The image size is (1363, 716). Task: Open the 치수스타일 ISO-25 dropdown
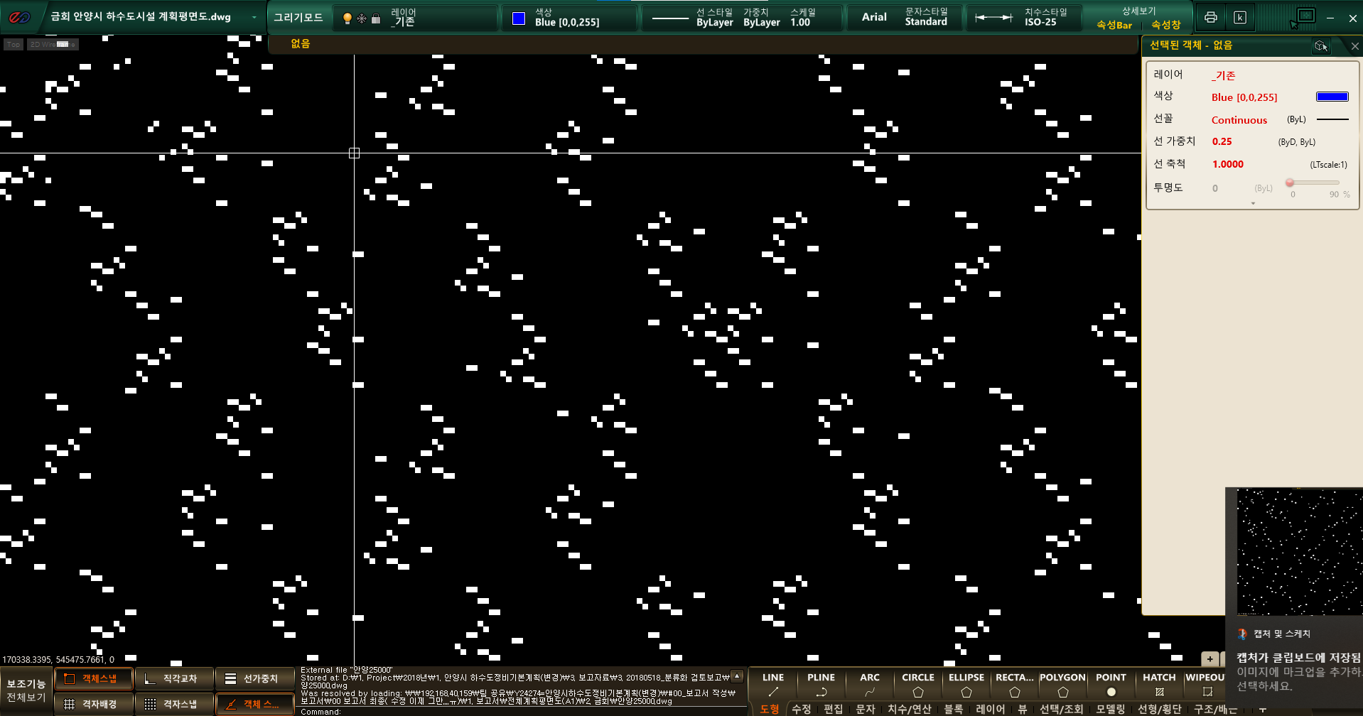(x=1023, y=18)
